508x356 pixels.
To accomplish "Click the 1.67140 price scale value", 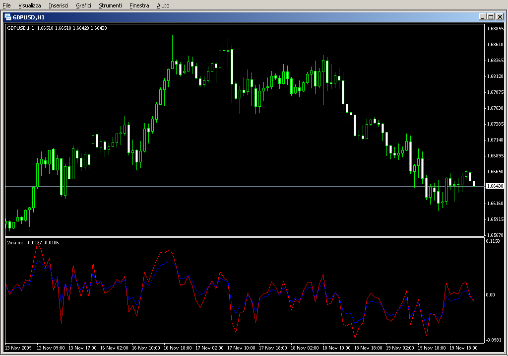I will point(496,140).
